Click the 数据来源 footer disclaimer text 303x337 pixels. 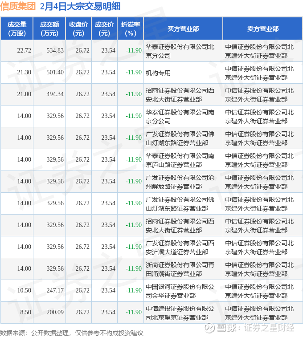tap(72, 333)
